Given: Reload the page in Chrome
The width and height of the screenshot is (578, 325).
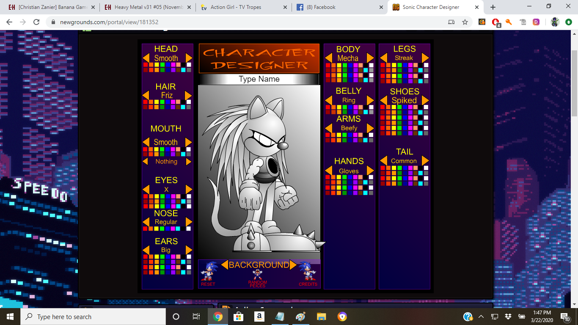Looking at the screenshot, I should pos(36,22).
